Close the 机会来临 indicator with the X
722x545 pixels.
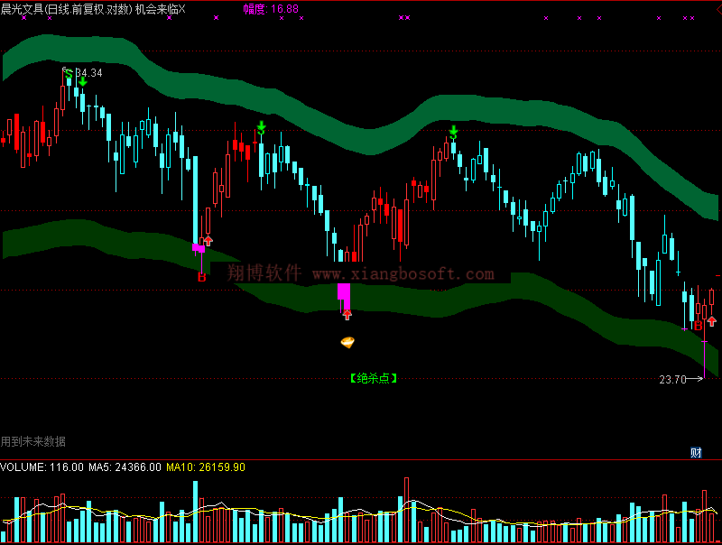point(181,9)
